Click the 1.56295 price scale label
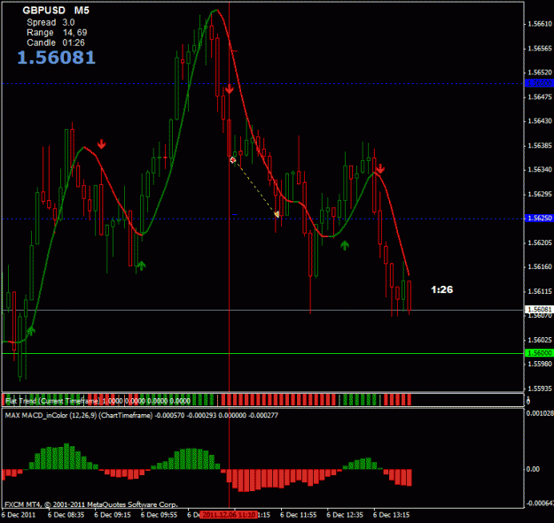The image size is (554, 523). (x=540, y=195)
